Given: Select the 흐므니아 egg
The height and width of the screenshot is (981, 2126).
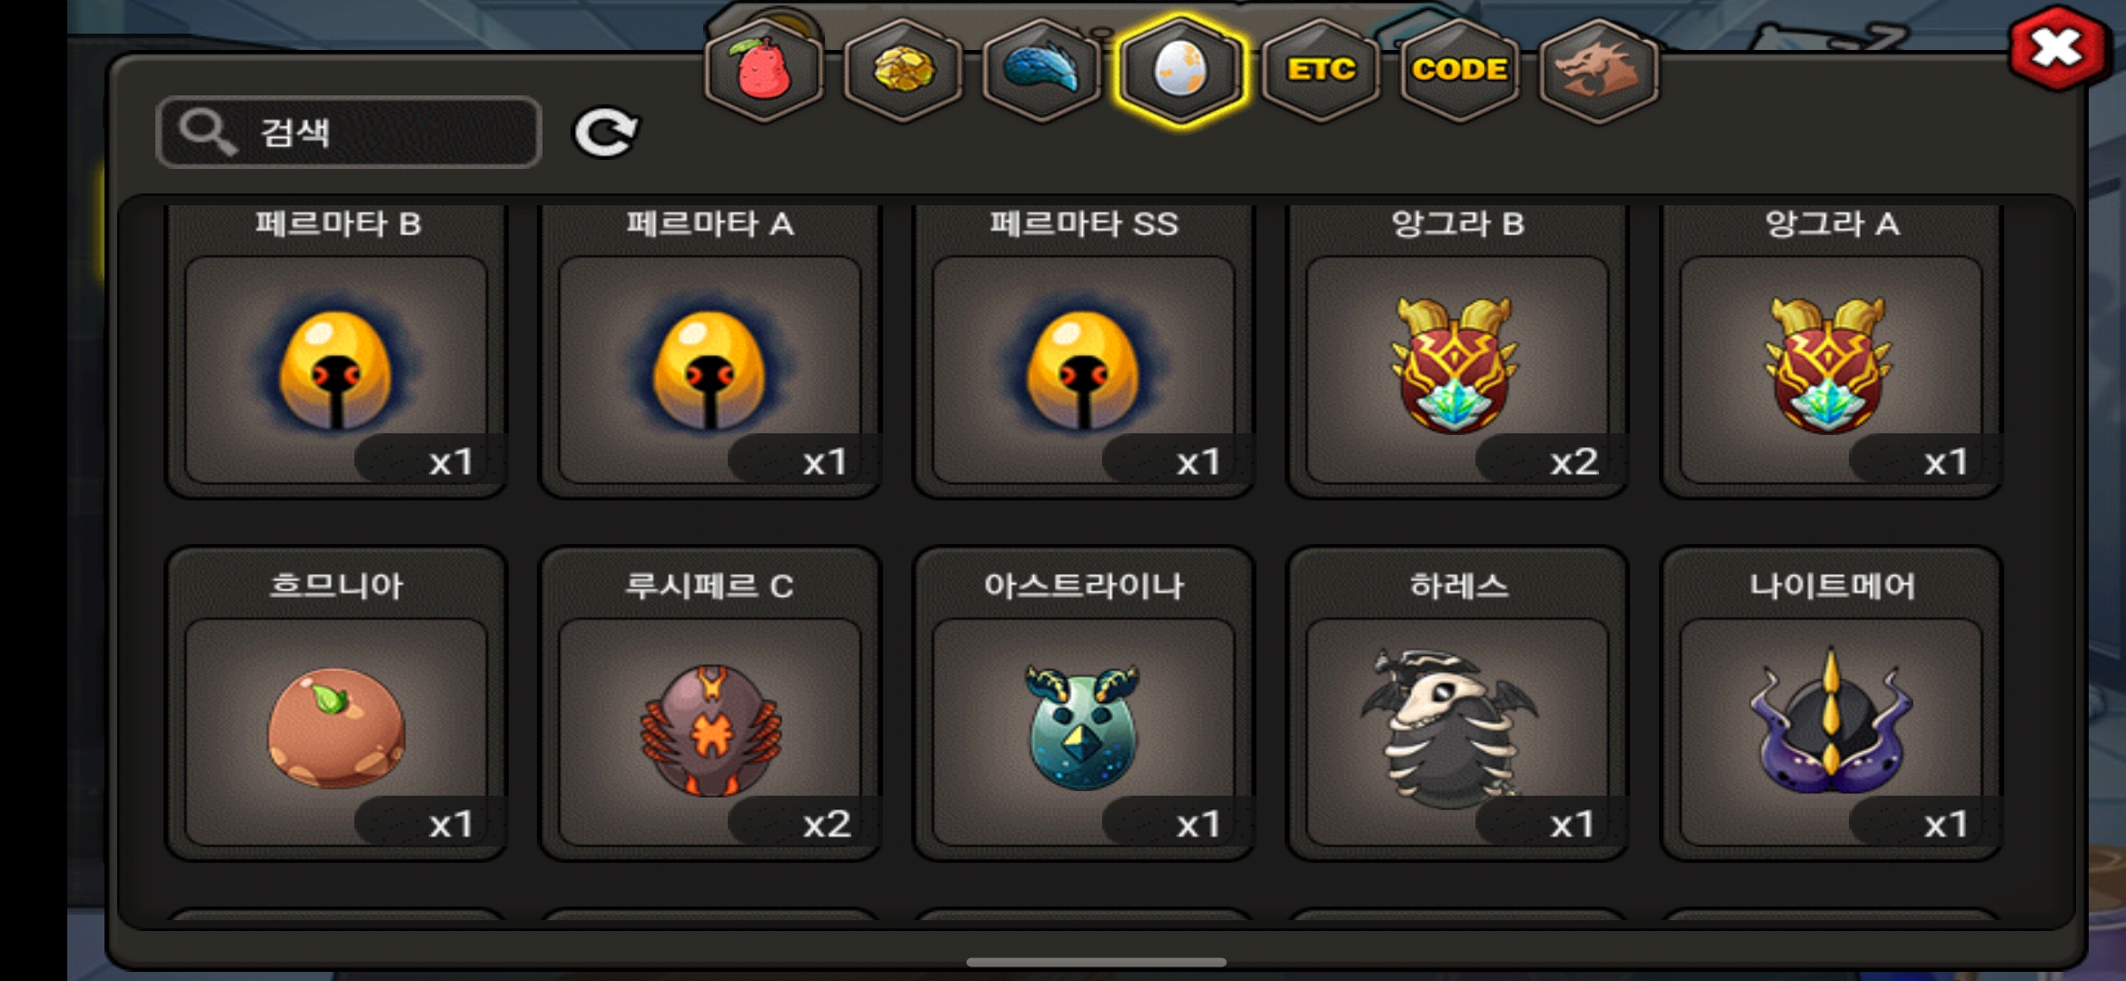Looking at the screenshot, I should (336, 704).
